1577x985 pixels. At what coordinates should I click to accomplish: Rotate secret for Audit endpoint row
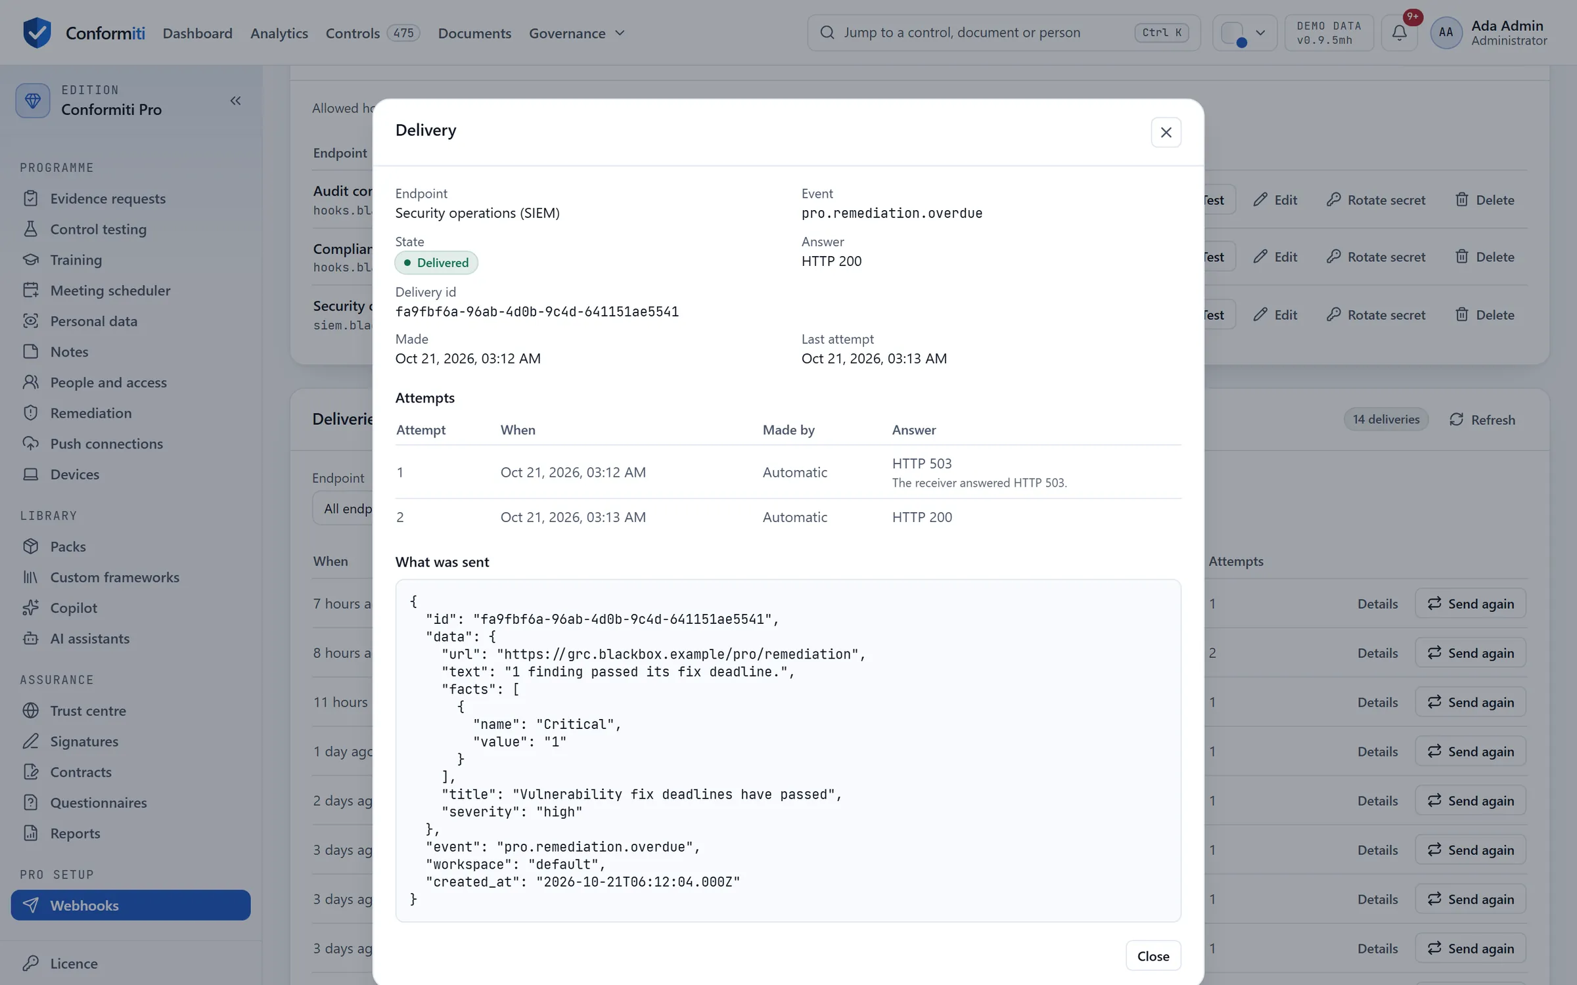point(1376,200)
